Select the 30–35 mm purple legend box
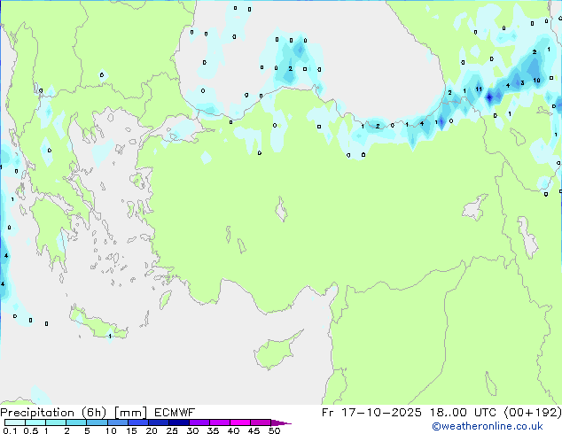Screen dimensions: 562x434 tap(199, 422)
